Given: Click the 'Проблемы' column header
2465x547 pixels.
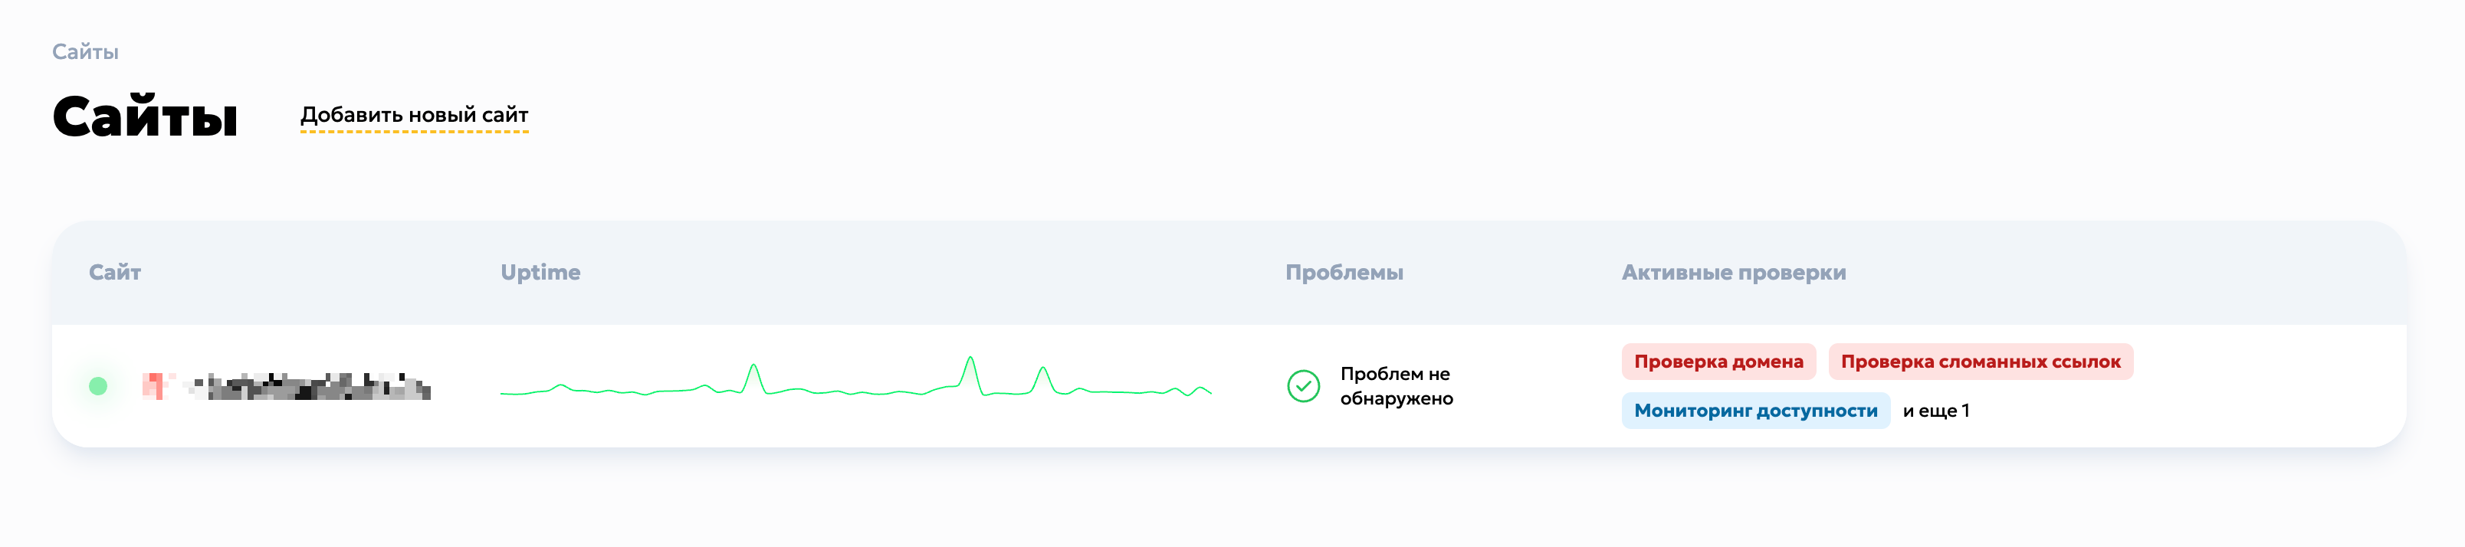Looking at the screenshot, I should click(1344, 273).
